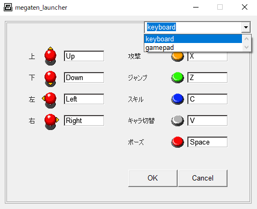Click the 下 label
The image size is (257, 209).
click(32, 78)
